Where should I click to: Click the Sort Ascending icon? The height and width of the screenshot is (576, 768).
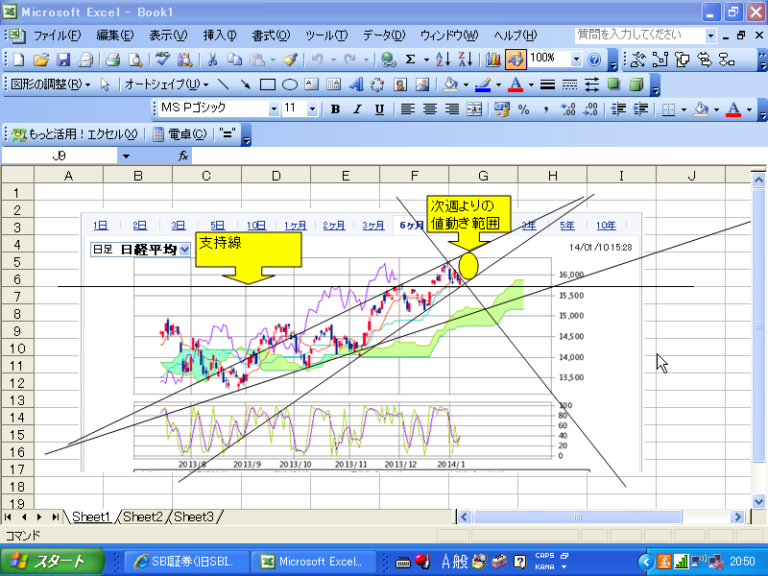click(x=443, y=60)
